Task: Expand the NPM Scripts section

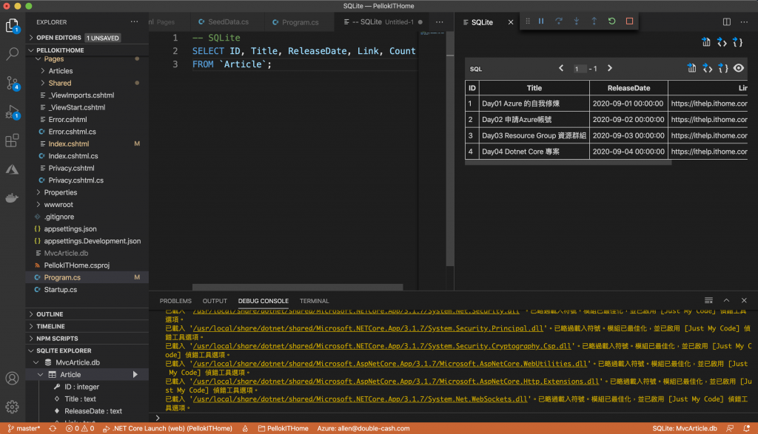Action: click(87, 339)
